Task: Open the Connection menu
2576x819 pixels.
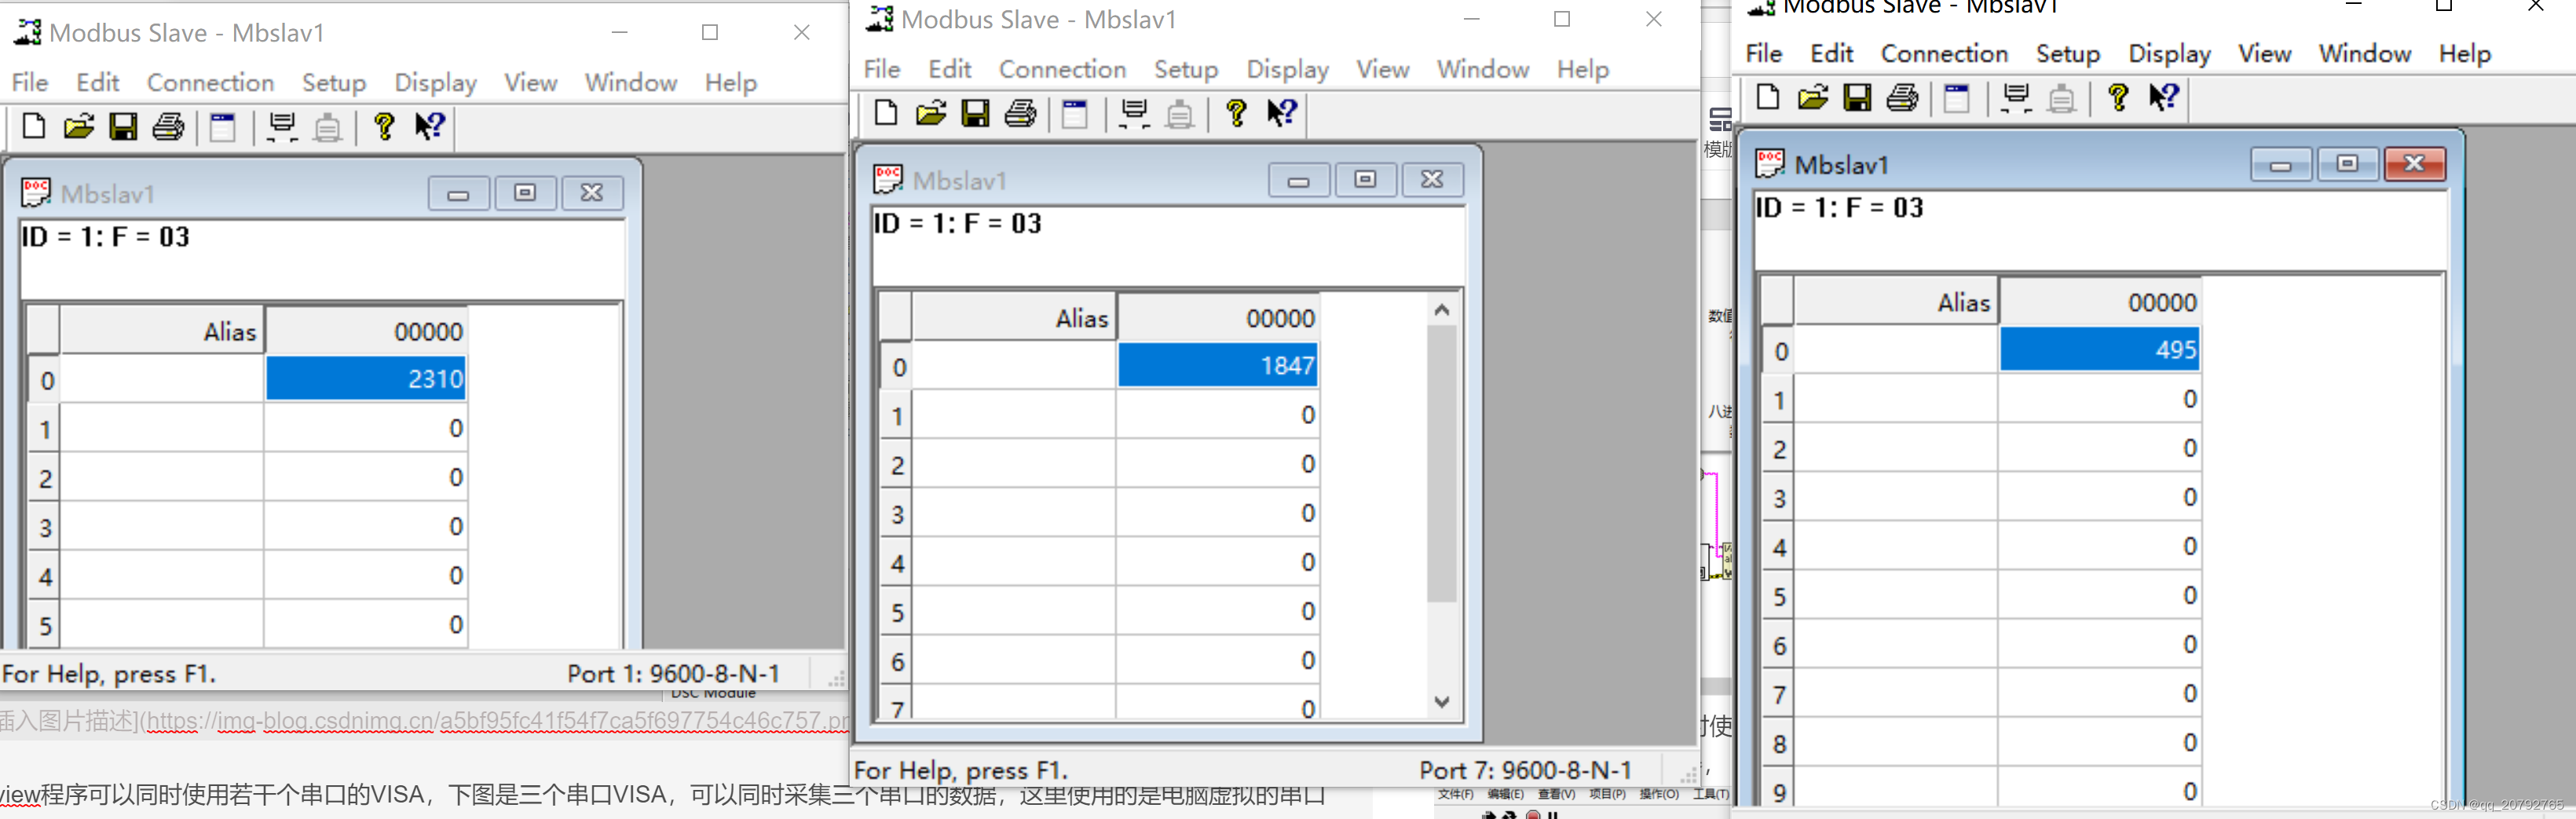Action: pyautogui.click(x=210, y=82)
